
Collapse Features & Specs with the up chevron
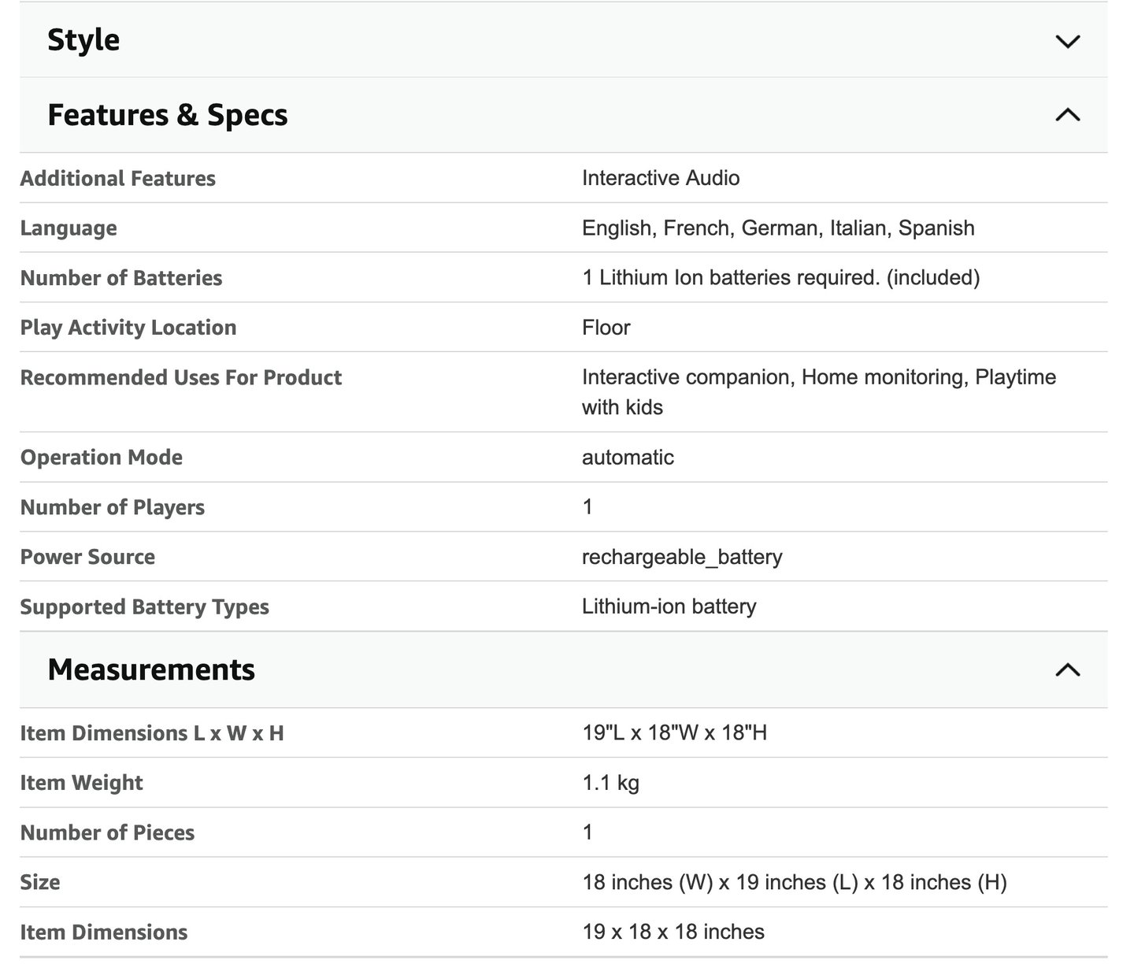(1067, 115)
